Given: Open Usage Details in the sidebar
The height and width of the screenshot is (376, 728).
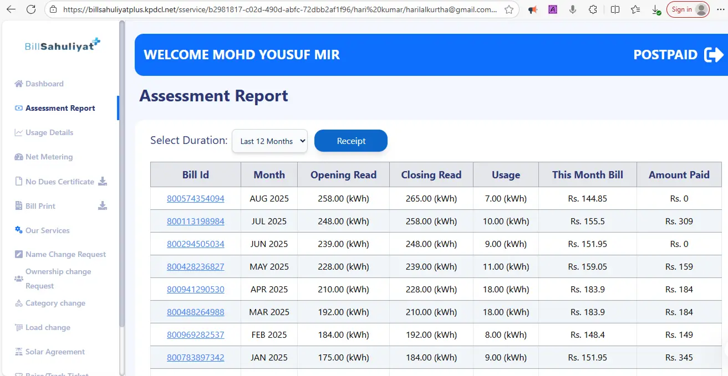Looking at the screenshot, I should coord(49,132).
